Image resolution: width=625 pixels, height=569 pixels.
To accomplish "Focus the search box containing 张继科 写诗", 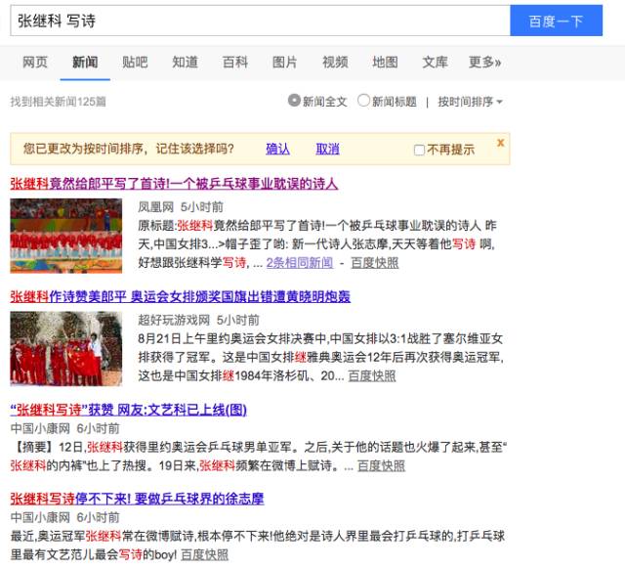I will point(260,21).
